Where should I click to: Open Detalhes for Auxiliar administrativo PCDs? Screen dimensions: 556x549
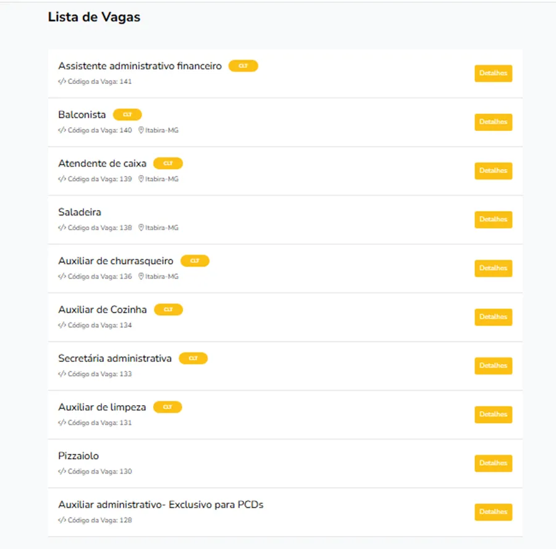coord(493,512)
